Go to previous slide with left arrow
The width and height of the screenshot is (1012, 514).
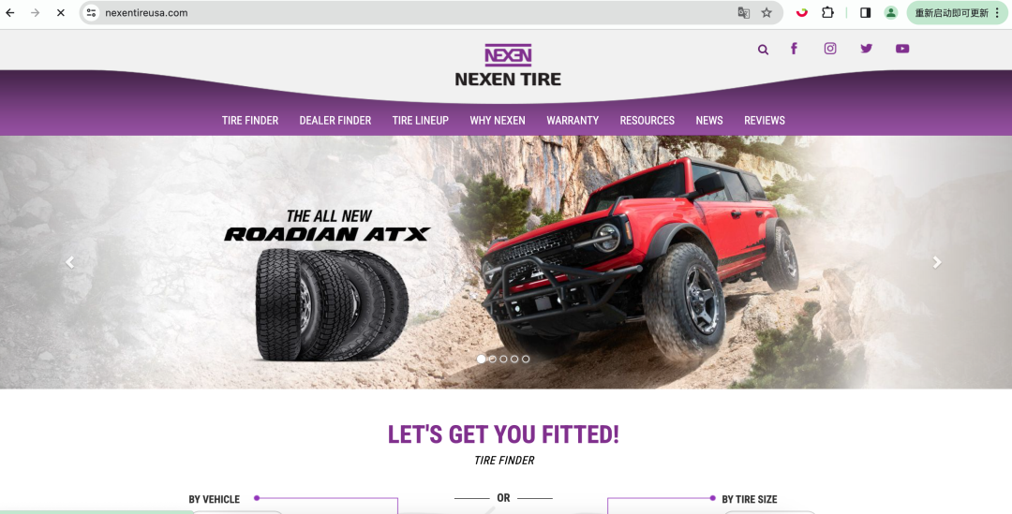point(69,262)
